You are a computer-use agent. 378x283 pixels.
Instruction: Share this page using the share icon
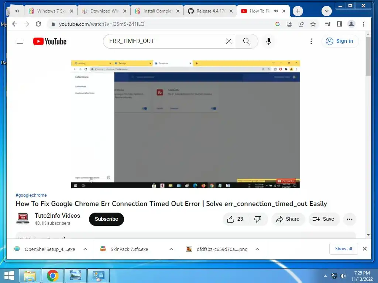(301, 24)
